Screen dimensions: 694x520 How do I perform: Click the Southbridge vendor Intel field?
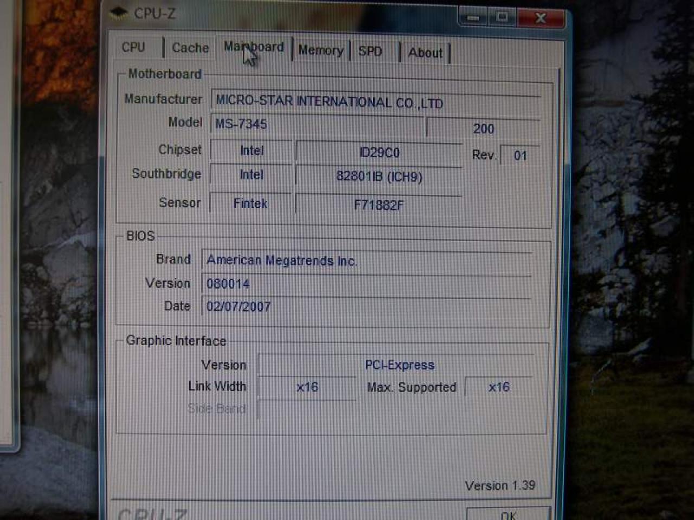pos(251,175)
